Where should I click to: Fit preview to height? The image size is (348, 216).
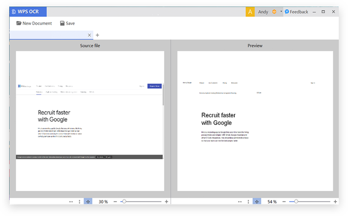pyautogui.click(x=248, y=202)
